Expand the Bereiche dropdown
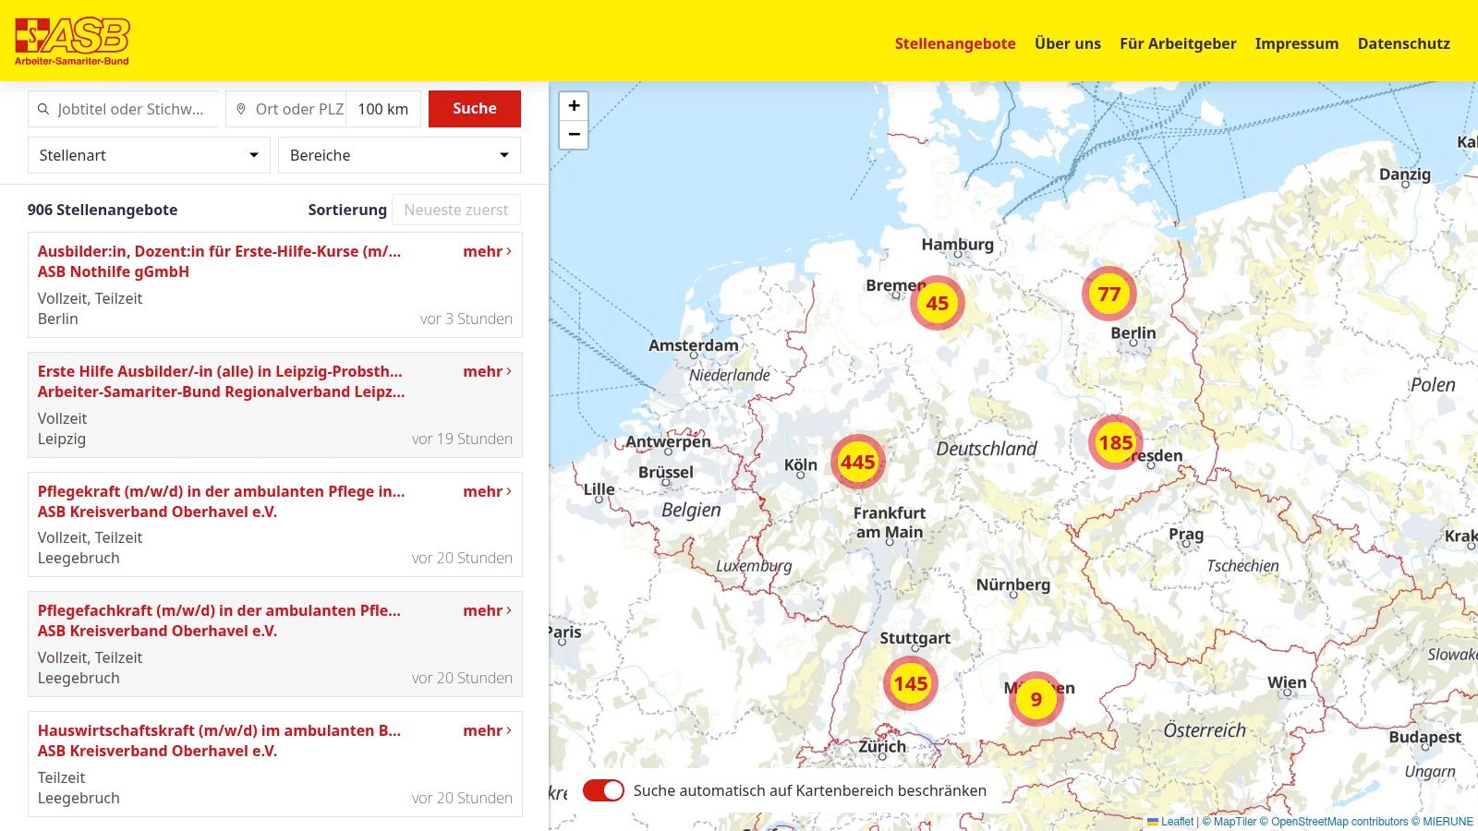The width and height of the screenshot is (1478, 831). point(399,155)
